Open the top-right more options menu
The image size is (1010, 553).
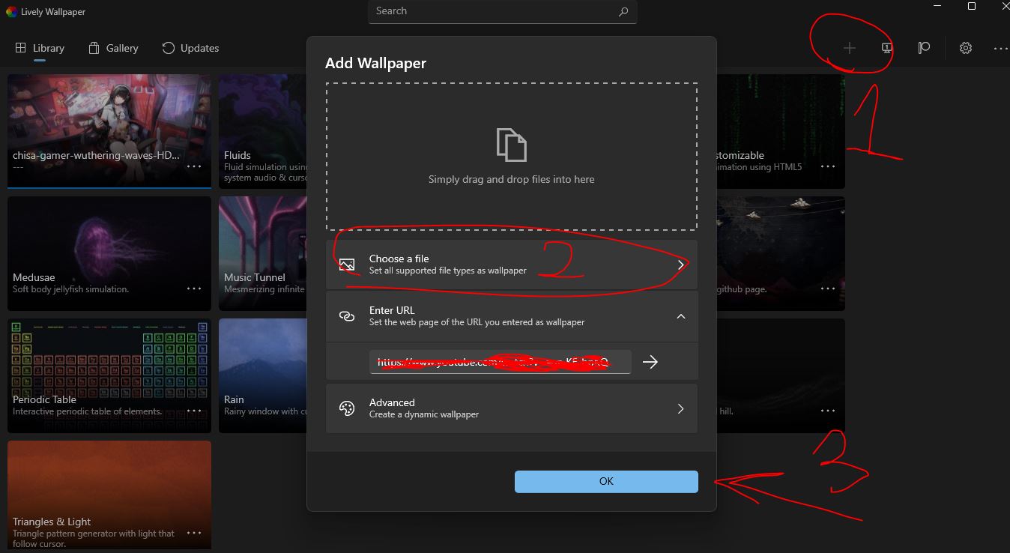[x=1001, y=48]
